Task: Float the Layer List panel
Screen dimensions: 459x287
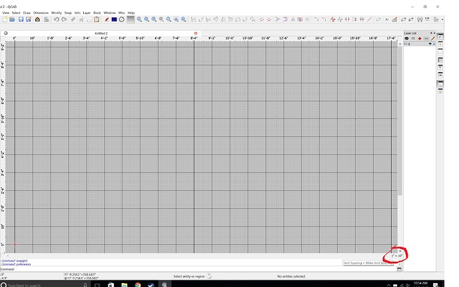Action: pyautogui.click(x=431, y=33)
